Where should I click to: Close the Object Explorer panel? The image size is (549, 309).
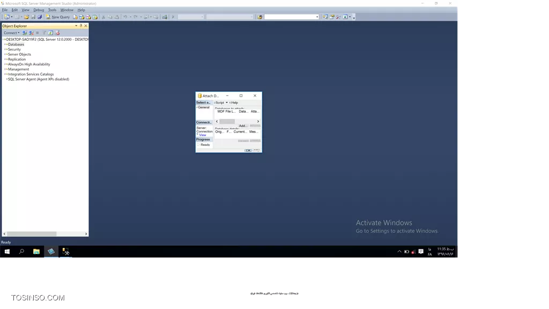(x=86, y=26)
